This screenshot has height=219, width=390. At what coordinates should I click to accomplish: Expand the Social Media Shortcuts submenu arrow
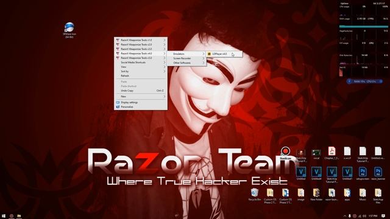165,62
